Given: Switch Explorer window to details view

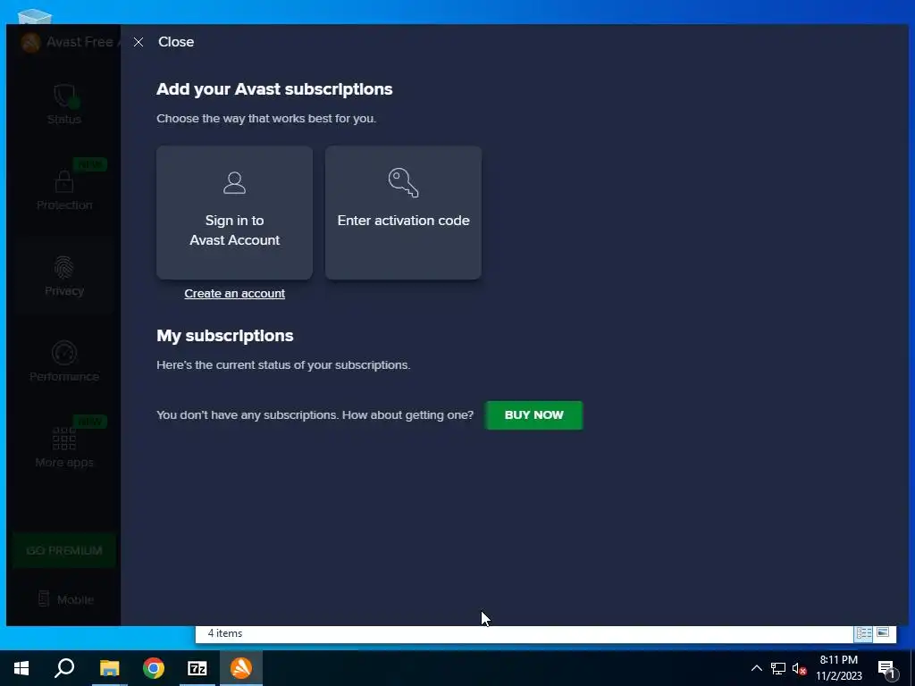Looking at the screenshot, I should (x=864, y=633).
